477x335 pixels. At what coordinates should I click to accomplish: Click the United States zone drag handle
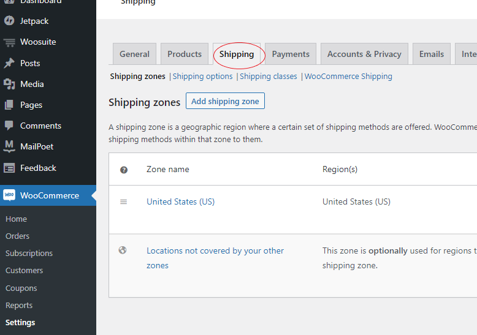pyautogui.click(x=123, y=201)
